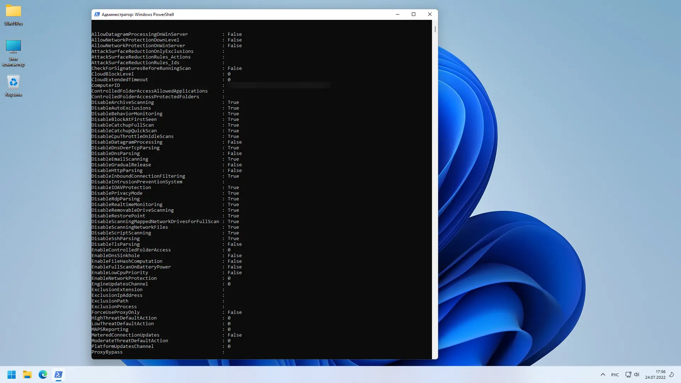This screenshot has width=681, height=383.
Task: Click the network status tray icon
Action: pos(628,374)
